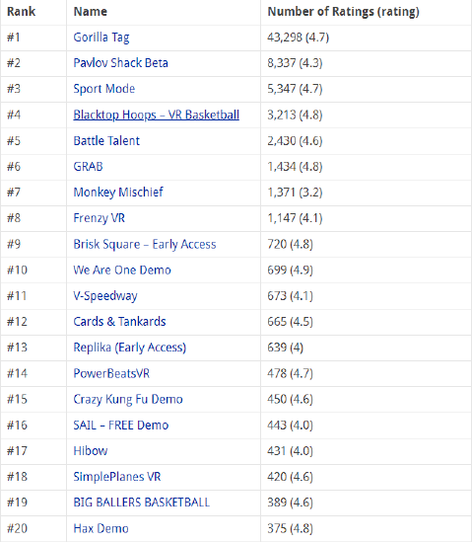Select the BIG BALLERS BASKETBALL link
The height and width of the screenshot is (543, 472).
click(x=141, y=503)
